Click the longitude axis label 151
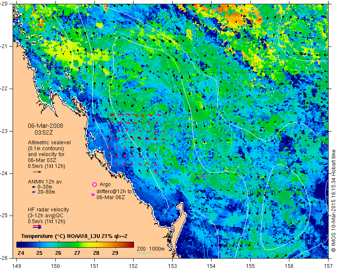This screenshot has height=270, width=337. pos(94,266)
